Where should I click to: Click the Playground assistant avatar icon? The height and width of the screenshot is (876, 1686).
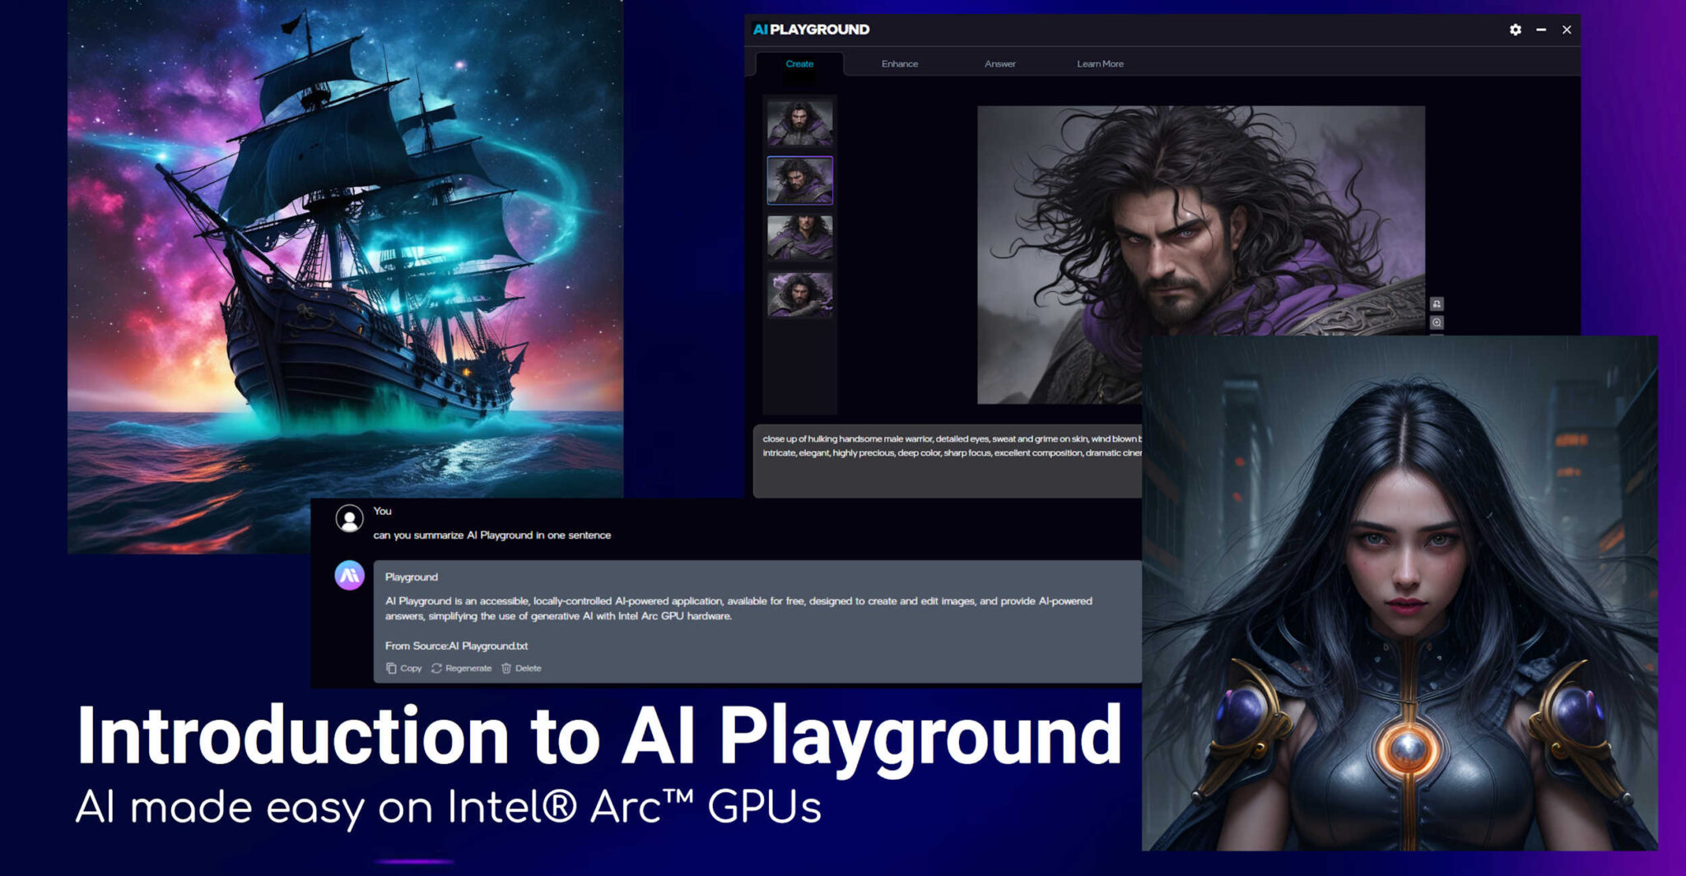pos(349,575)
